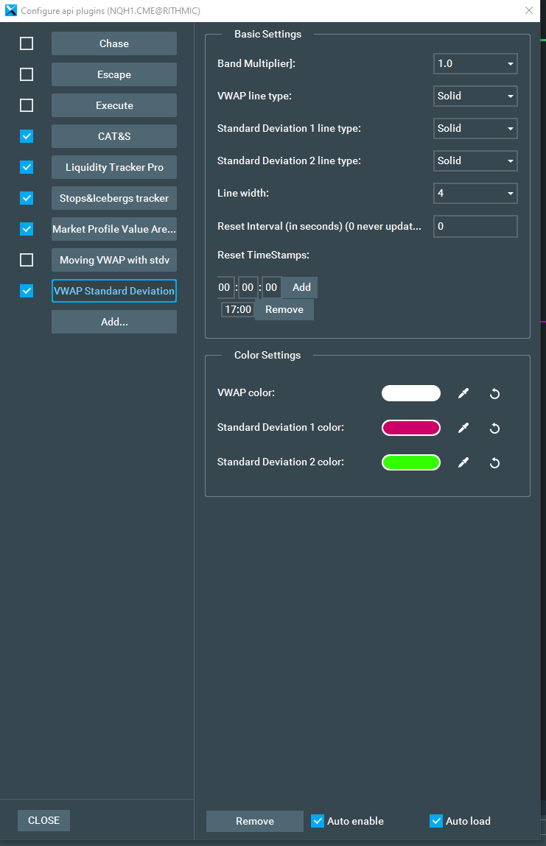Reset Standard Deviation 2 color to default
This screenshot has height=846, width=546.
(494, 462)
